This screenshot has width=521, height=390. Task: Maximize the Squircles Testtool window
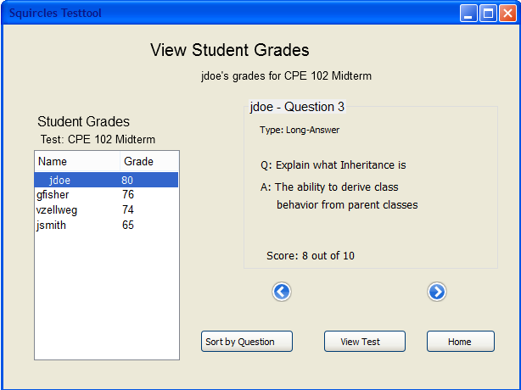click(x=490, y=13)
